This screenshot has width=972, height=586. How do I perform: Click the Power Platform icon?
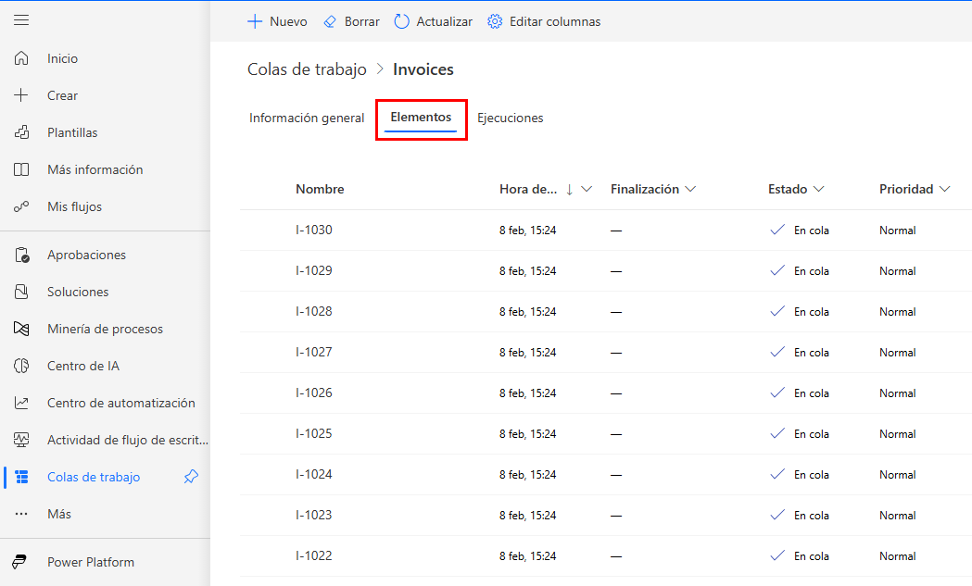[19, 562]
